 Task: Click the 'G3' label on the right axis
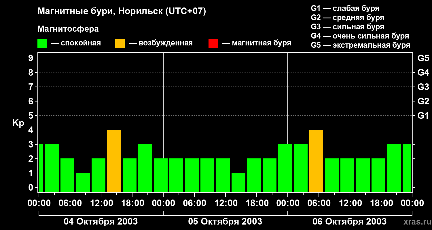[423, 87]
